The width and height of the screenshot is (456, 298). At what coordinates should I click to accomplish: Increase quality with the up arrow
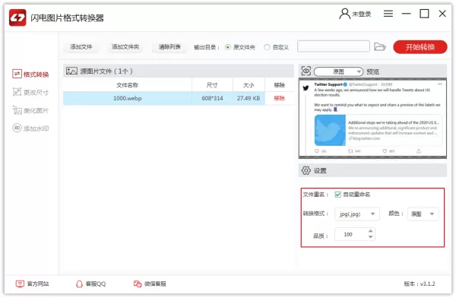pos(370,231)
